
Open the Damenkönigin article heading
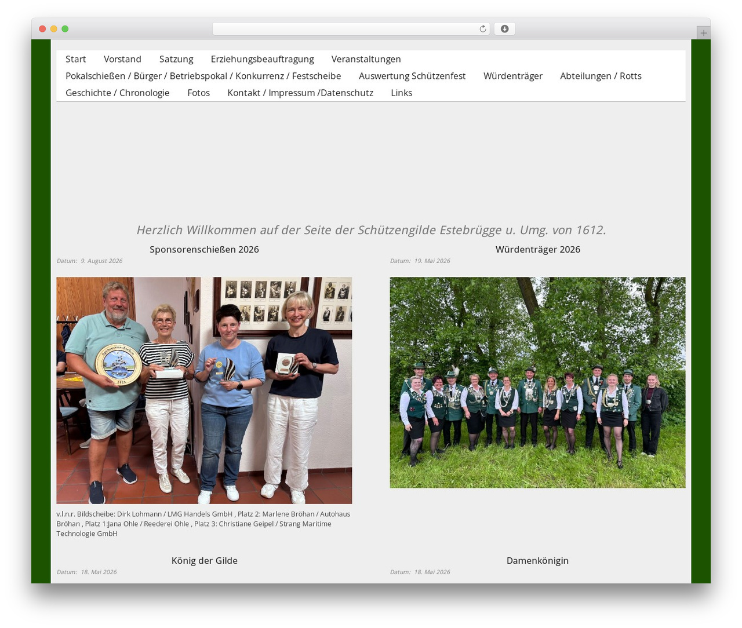tap(537, 560)
